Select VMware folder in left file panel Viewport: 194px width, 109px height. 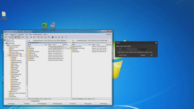(x=32, y=60)
